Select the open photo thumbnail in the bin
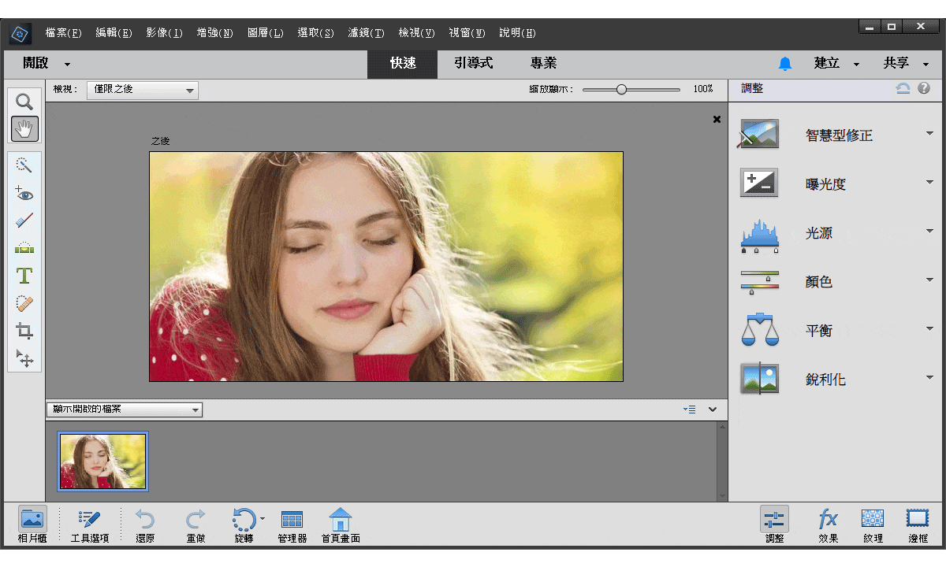Screen dimensions: 946x567 [x=102, y=461]
